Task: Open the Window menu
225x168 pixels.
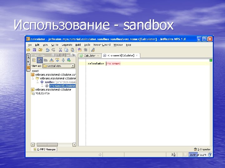Action: pos(118,45)
